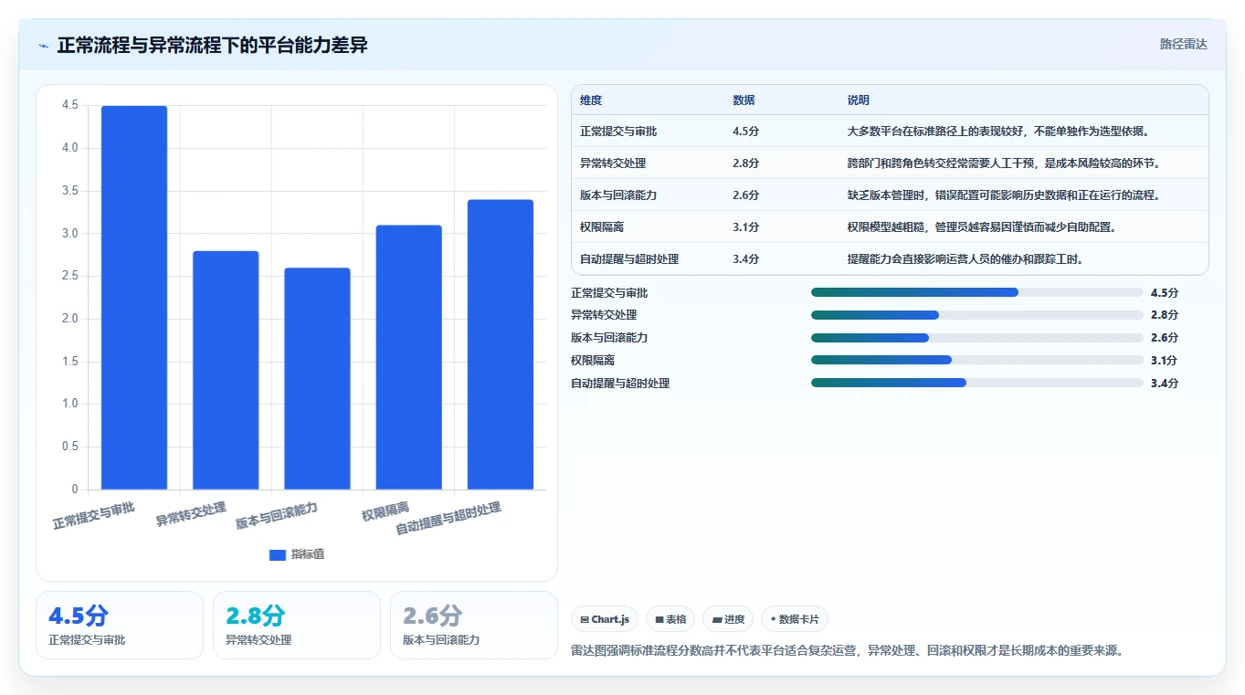This screenshot has height=695, width=1245.
Task: Click the 权限隔离 label in progress list
Action: [x=593, y=361]
